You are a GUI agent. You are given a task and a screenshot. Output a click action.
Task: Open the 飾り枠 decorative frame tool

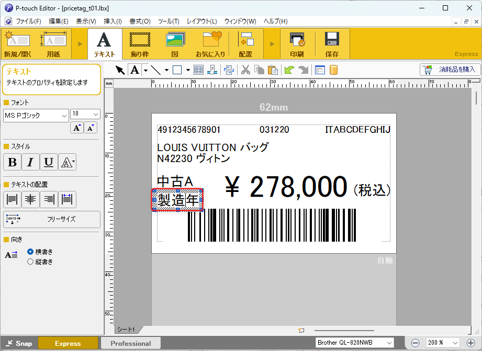coord(140,44)
